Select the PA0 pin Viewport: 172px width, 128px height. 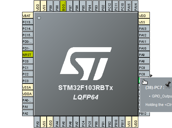tap(28, 100)
